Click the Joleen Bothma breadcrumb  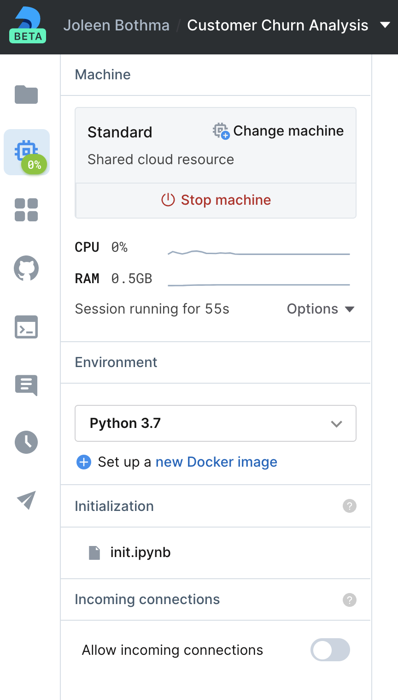click(117, 25)
